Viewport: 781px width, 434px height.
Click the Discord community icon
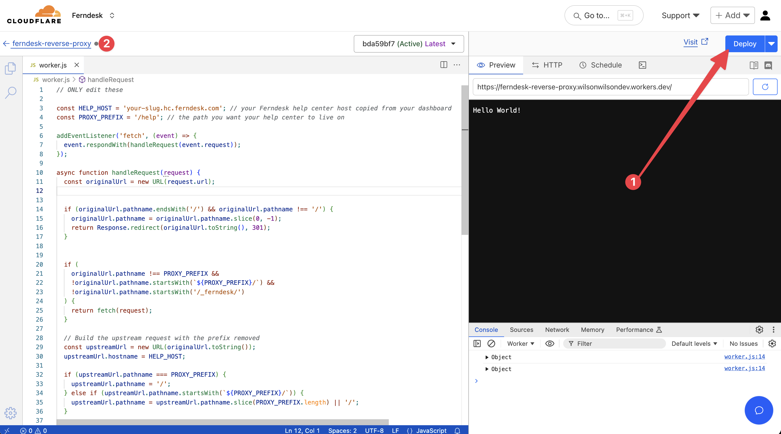pos(768,65)
